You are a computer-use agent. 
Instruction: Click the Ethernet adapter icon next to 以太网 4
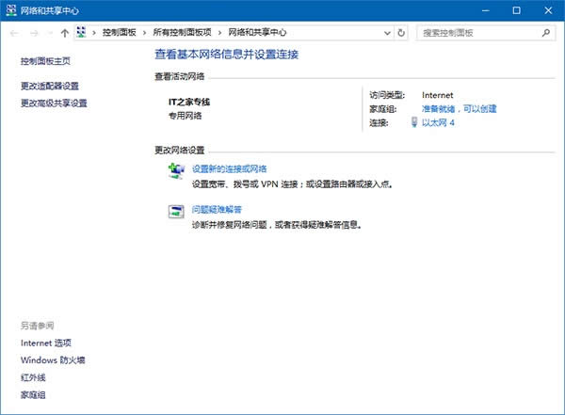point(414,122)
